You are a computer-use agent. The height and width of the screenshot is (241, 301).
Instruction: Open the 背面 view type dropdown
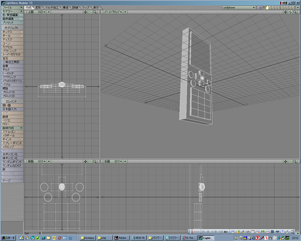(x=37, y=161)
